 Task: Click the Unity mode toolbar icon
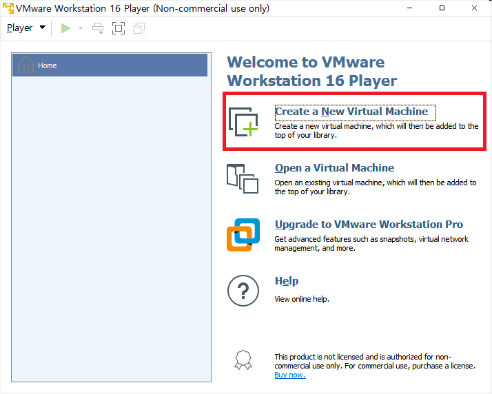click(x=139, y=28)
